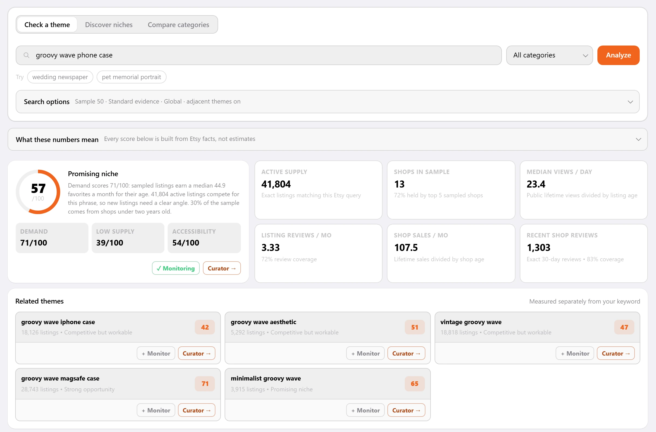Select the ACCESSIBILITY 54/100 tile
Image resolution: width=656 pixels, height=432 pixels.
coord(204,238)
